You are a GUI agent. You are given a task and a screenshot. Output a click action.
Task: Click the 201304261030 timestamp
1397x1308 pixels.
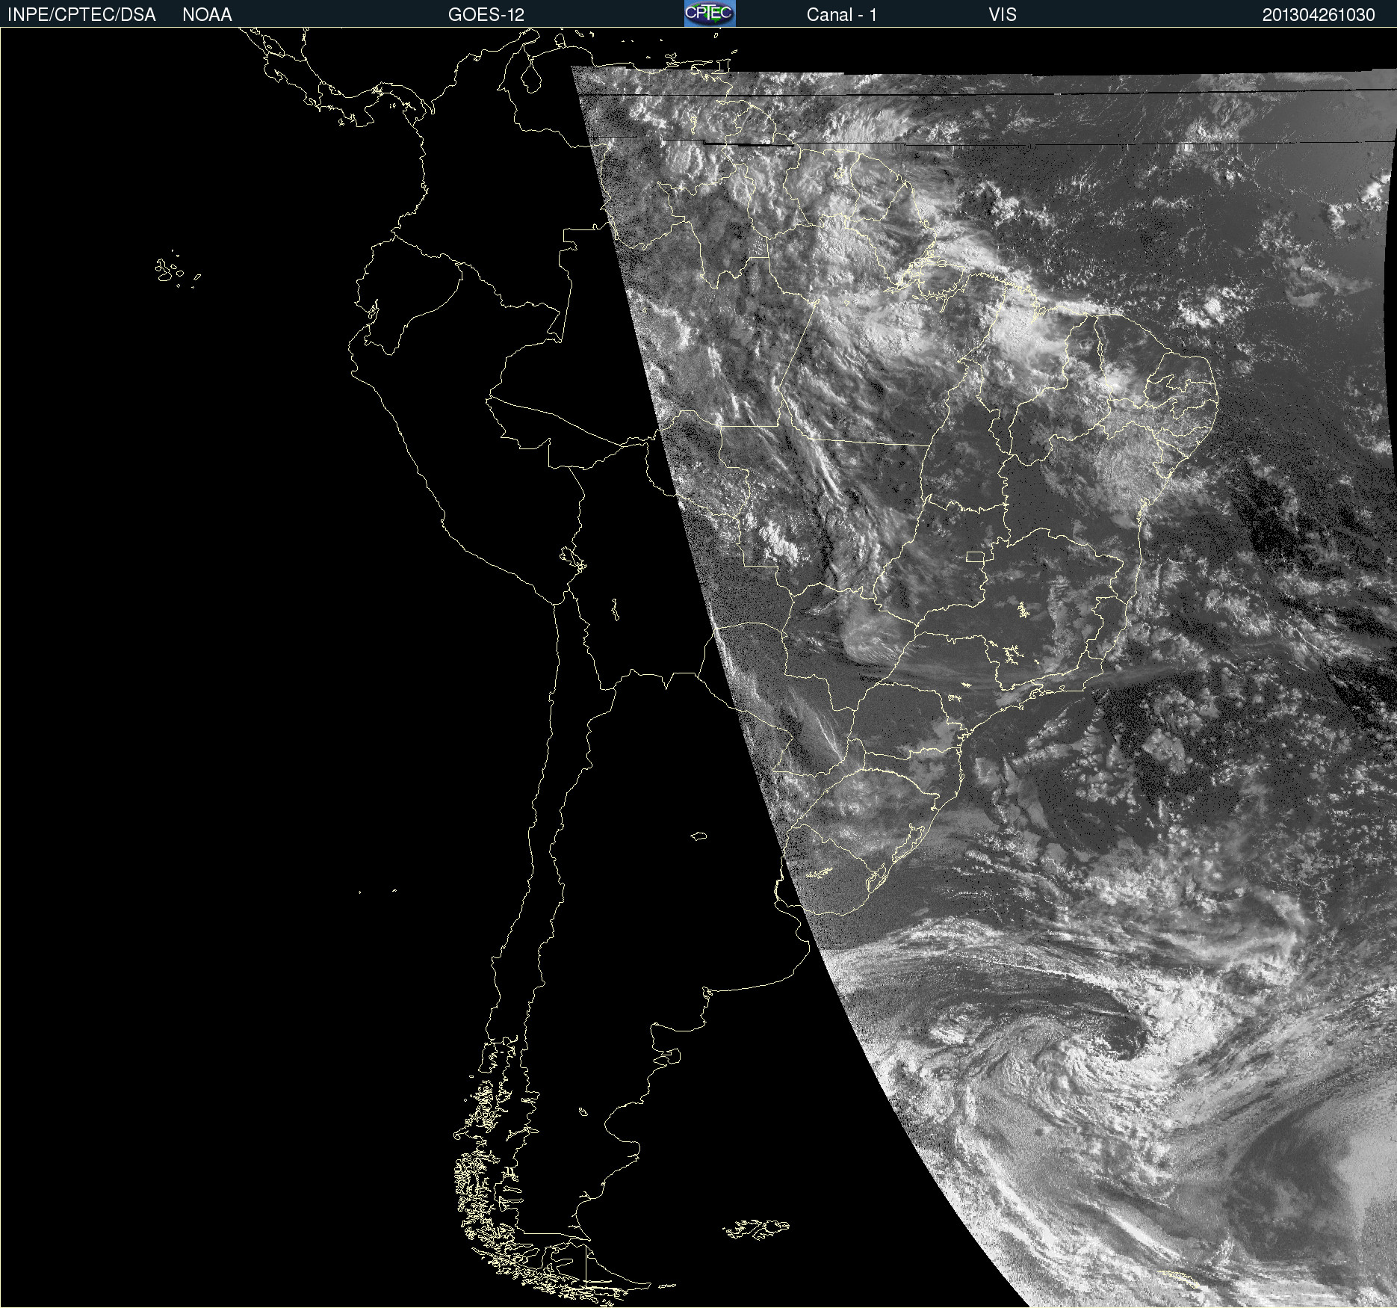tap(1319, 15)
